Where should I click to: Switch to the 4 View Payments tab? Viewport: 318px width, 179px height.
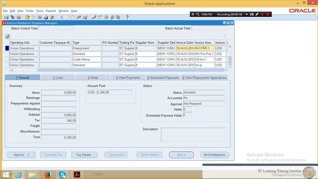(128, 78)
